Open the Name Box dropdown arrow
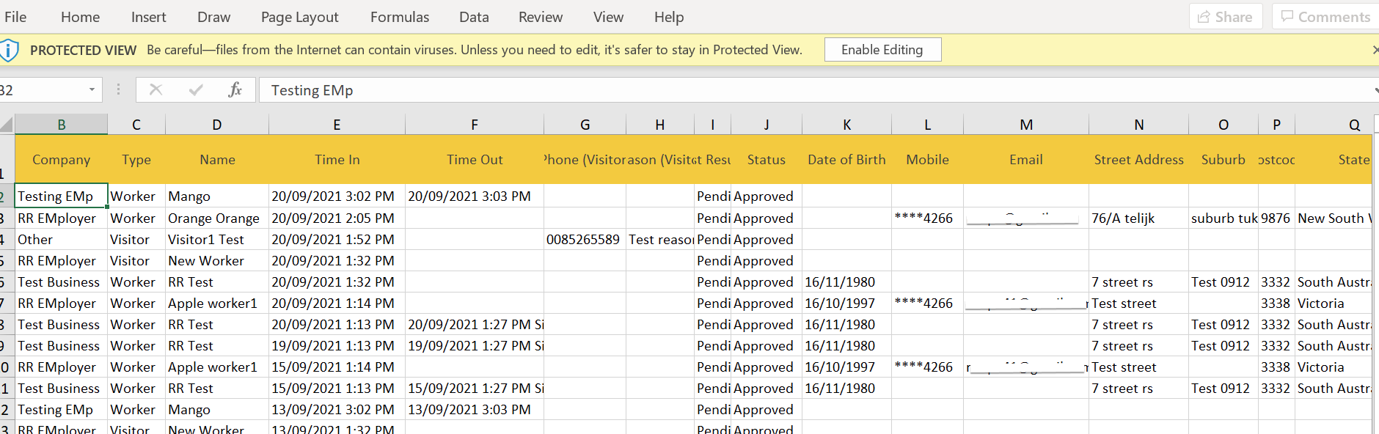 pos(92,89)
